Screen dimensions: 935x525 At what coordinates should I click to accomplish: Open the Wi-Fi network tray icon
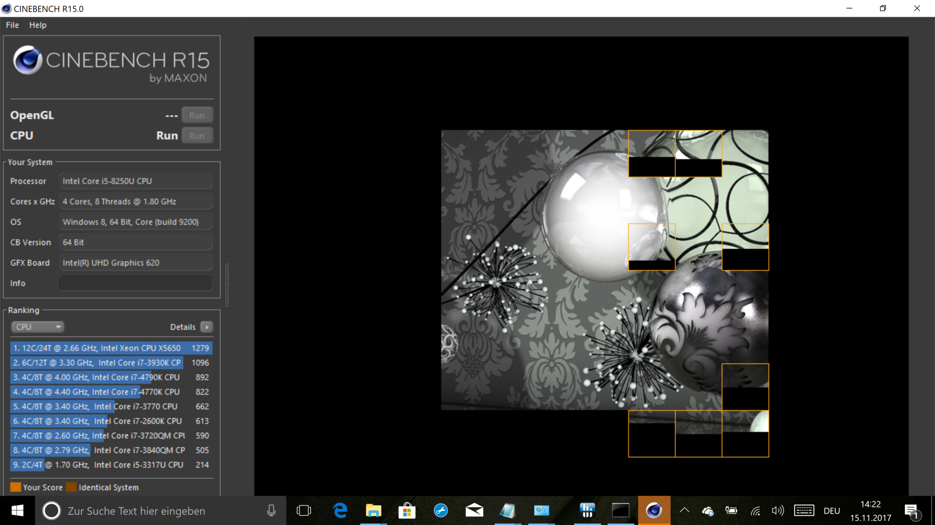(755, 510)
